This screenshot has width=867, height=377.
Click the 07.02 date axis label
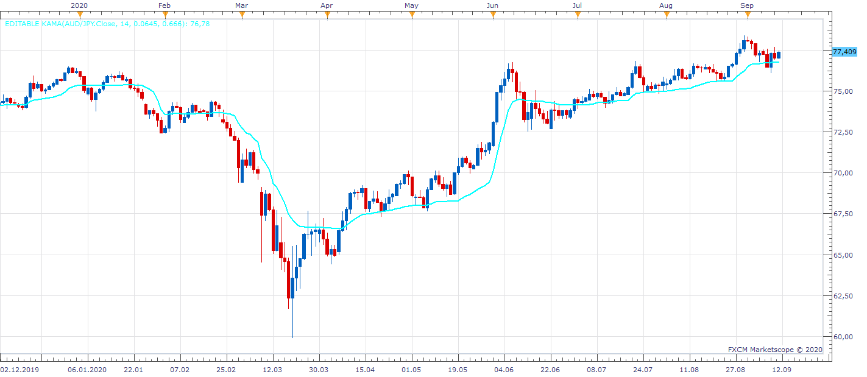click(180, 369)
